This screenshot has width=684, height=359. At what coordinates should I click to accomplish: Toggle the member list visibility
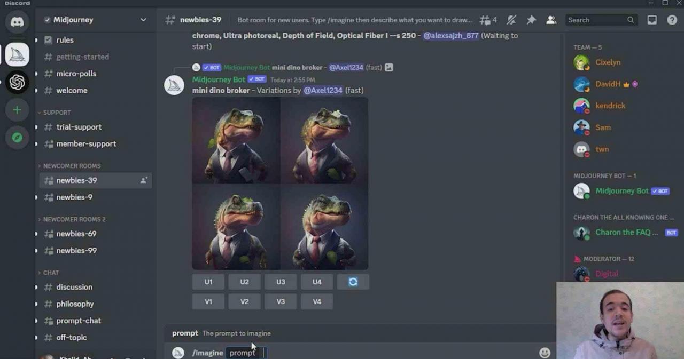[551, 20]
